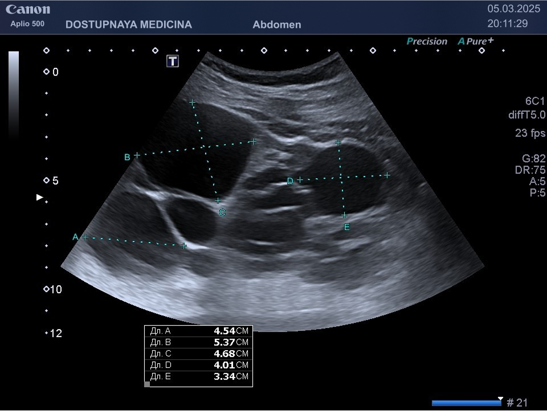This screenshot has width=547, height=411.
Task: Select the Дл. E 3.34 см measurement row
Action: (198, 377)
